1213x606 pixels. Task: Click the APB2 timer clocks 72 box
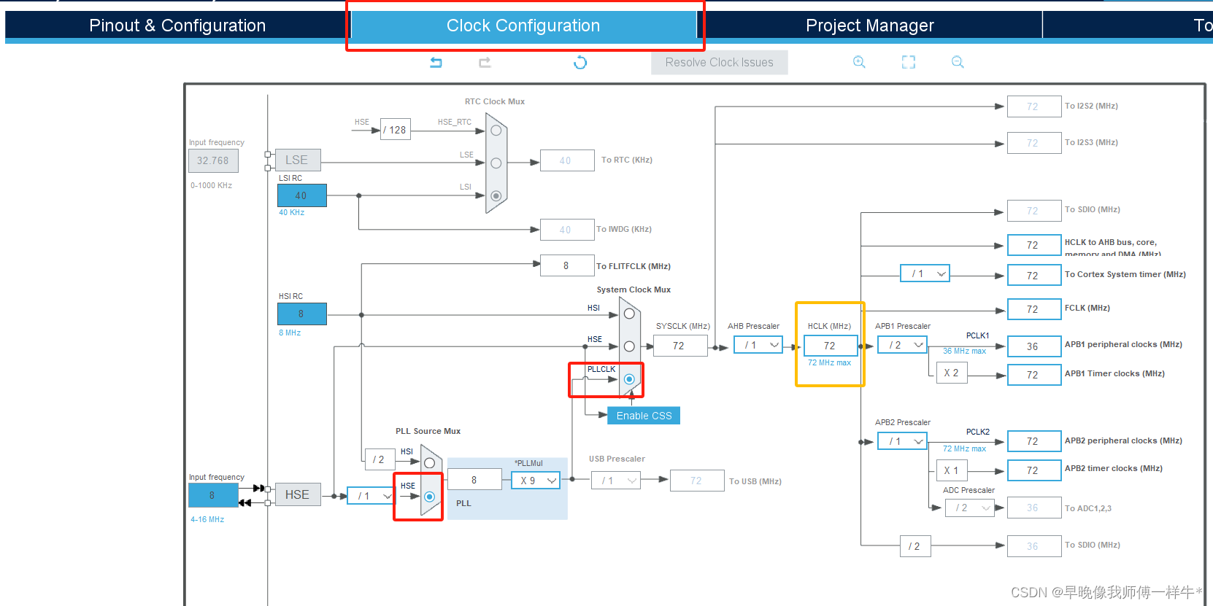tap(1034, 470)
